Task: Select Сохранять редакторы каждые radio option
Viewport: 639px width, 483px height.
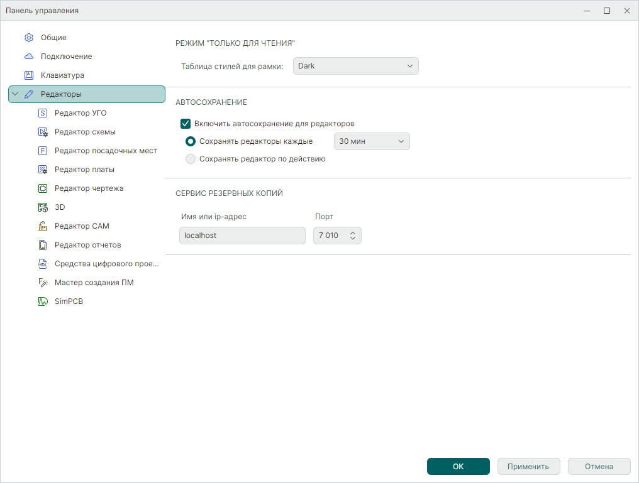Action: (x=191, y=141)
